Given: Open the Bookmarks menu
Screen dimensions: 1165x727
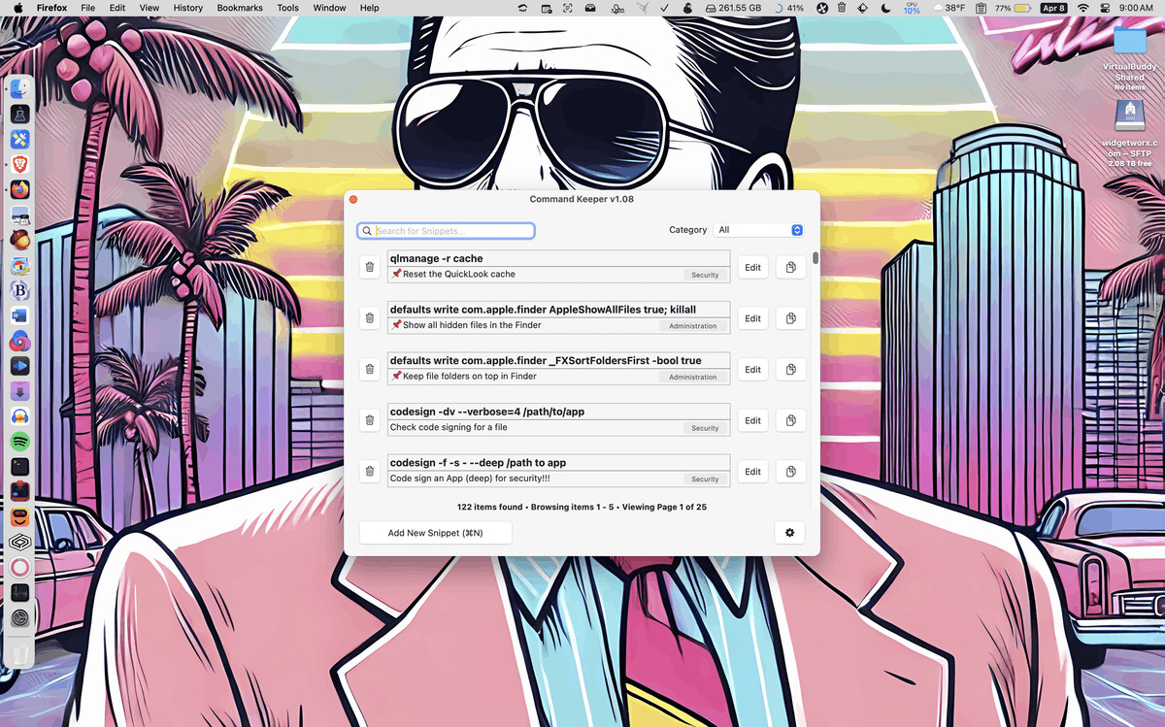Looking at the screenshot, I should [239, 8].
